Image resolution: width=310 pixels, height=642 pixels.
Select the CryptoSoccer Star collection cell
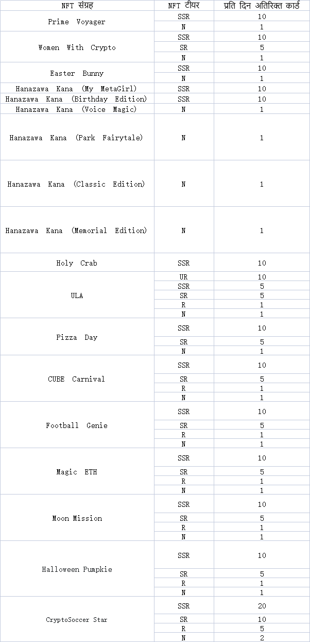click(77, 619)
